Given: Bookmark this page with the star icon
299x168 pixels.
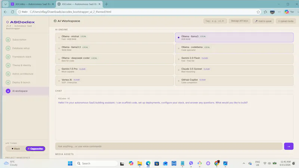Looking at the screenshot, I should 258,12.
